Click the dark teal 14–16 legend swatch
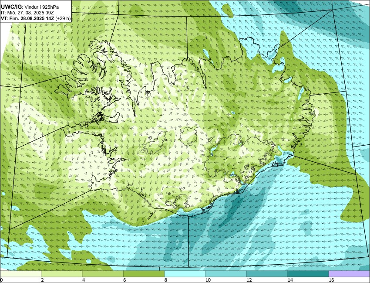370x283 pixels. (x=308, y=274)
